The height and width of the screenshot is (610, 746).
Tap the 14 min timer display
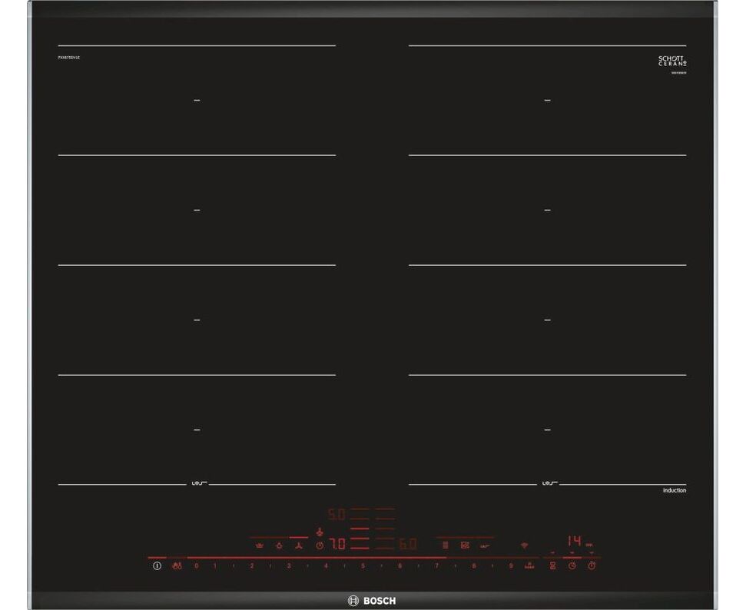(x=575, y=540)
